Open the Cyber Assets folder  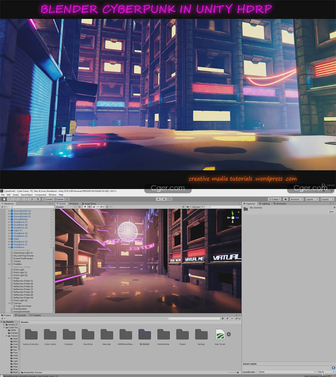50,337
